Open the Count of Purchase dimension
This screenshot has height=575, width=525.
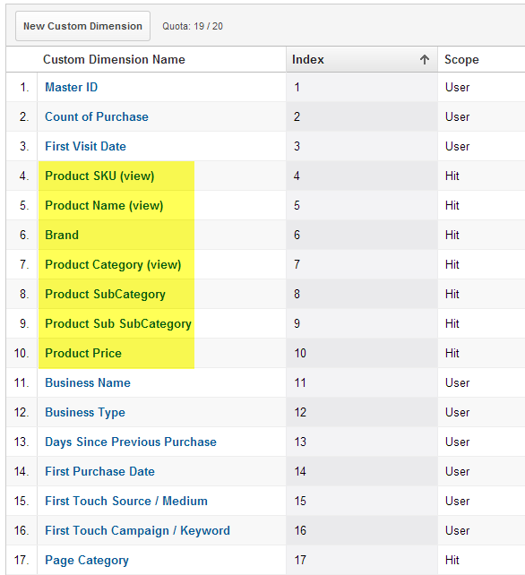(97, 116)
